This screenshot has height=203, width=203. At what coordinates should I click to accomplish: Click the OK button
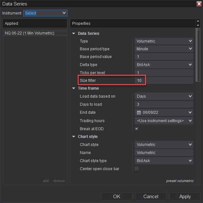pyautogui.click(x=117, y=196)
